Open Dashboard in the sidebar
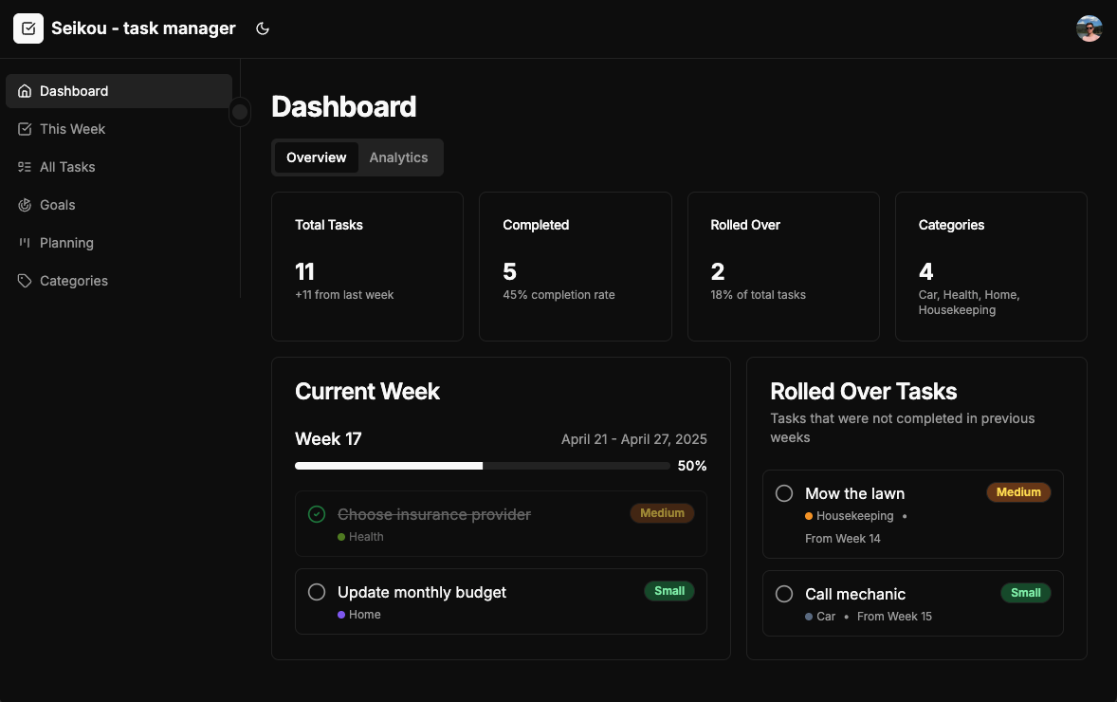 pyautogui.click(x=119, y=91)
